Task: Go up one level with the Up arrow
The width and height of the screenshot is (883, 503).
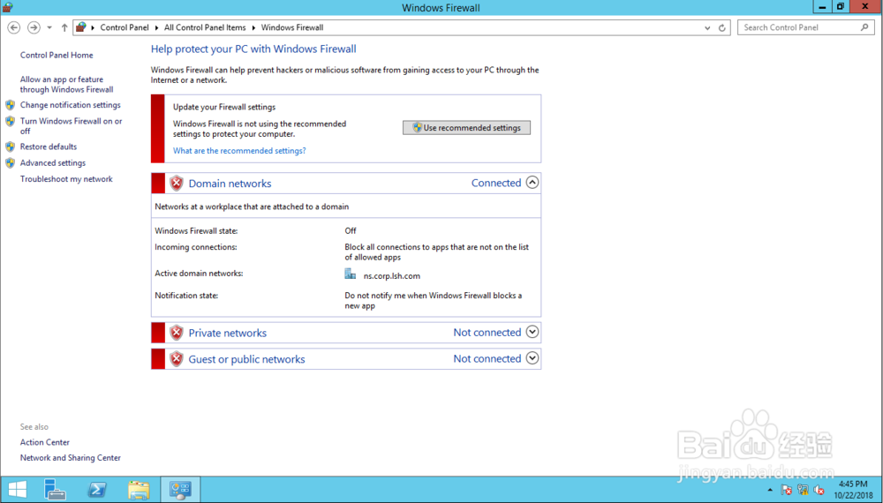Action: point(64,27)
